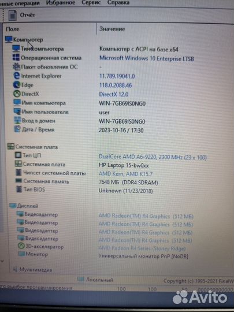Select the Мультимедиа group label
The height and width of the screenshot is (312, 234).
[x=35, y=270]
